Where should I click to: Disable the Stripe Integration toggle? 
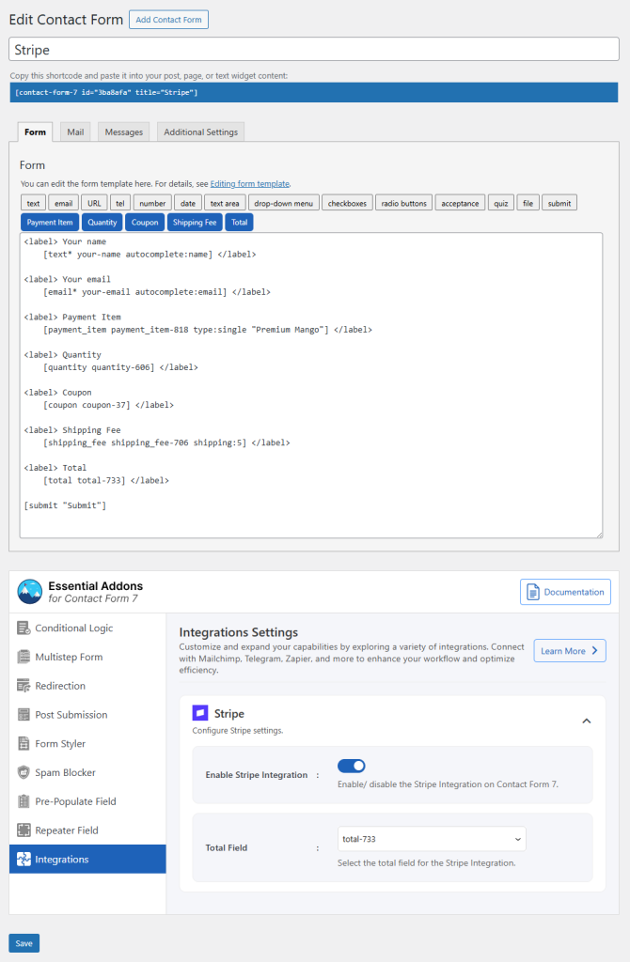[352, 765]
